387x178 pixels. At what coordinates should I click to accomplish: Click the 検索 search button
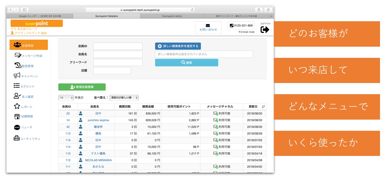pyautogui.click(x=187, y=63)
